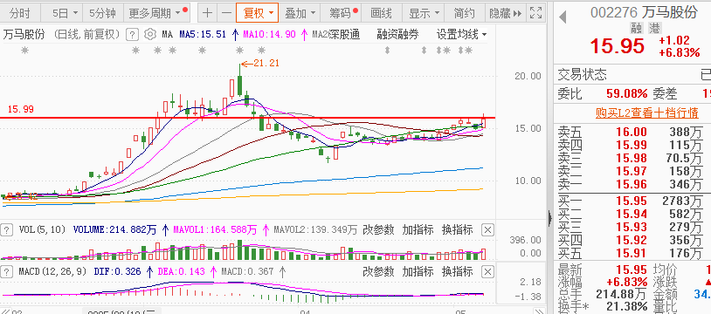The height and width of the screenshot is (314, 711).
Task: Click help icon of MACD panel
Action: (x=6, y=272)
